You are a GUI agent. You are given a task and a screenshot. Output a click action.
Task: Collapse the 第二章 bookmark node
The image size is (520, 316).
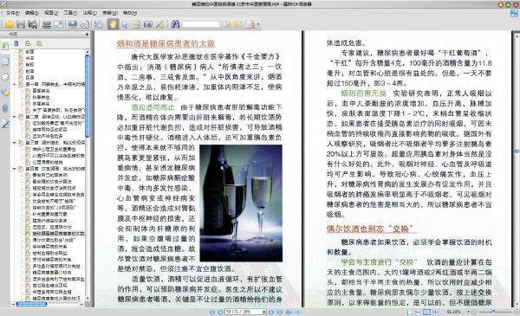14,117
